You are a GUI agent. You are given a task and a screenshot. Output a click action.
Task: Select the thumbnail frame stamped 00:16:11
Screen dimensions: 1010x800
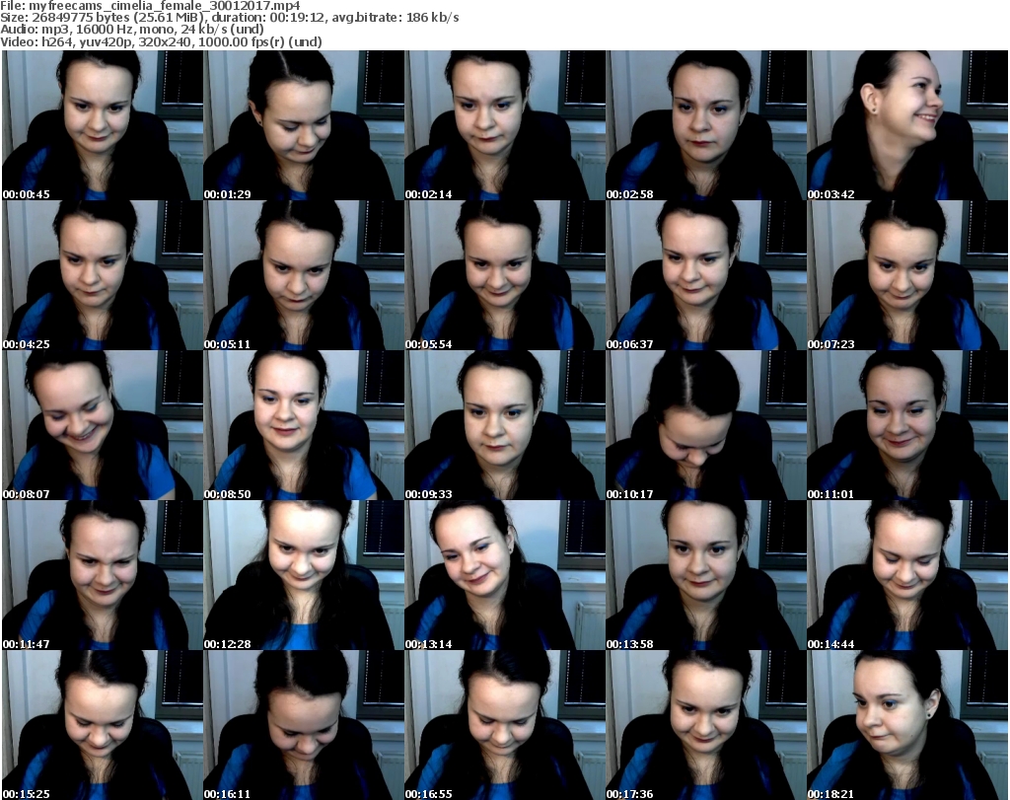point(304,725)
